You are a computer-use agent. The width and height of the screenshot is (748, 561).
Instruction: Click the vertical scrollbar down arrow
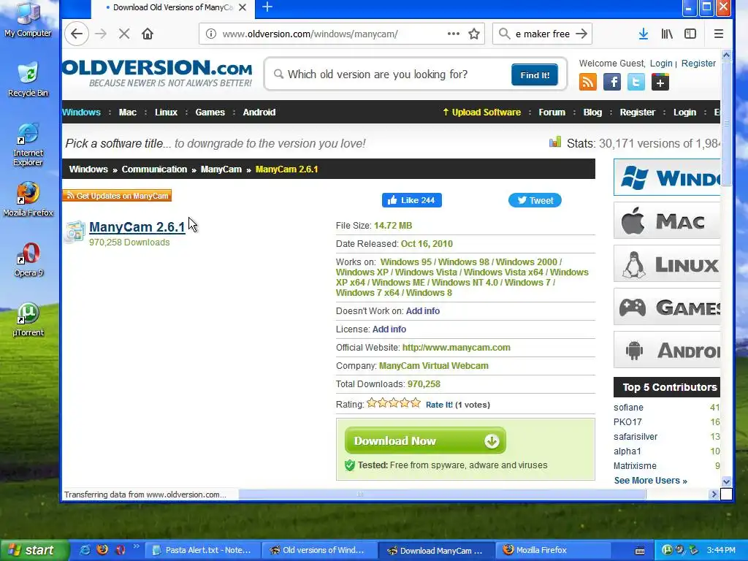pos(726,481)
